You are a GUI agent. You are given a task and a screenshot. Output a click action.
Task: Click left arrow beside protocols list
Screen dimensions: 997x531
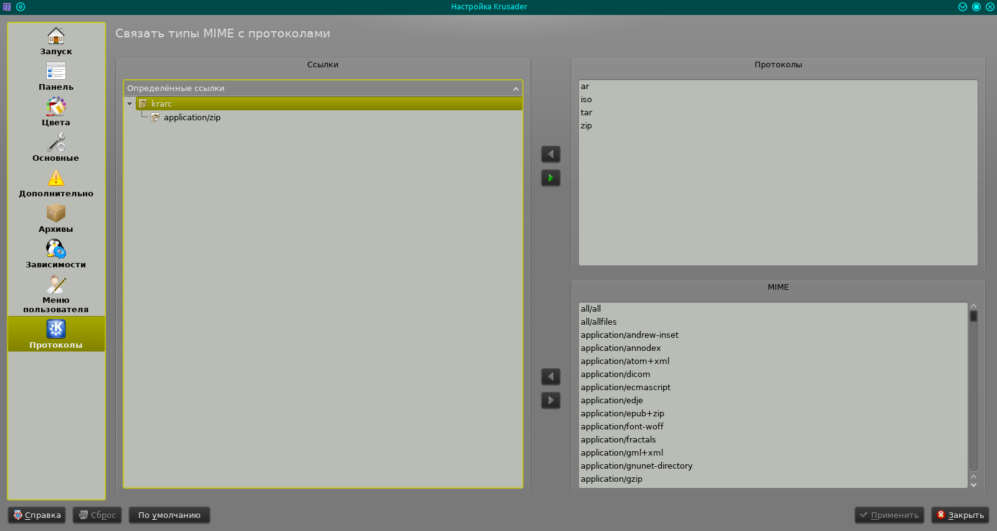(x=551, y=155)
